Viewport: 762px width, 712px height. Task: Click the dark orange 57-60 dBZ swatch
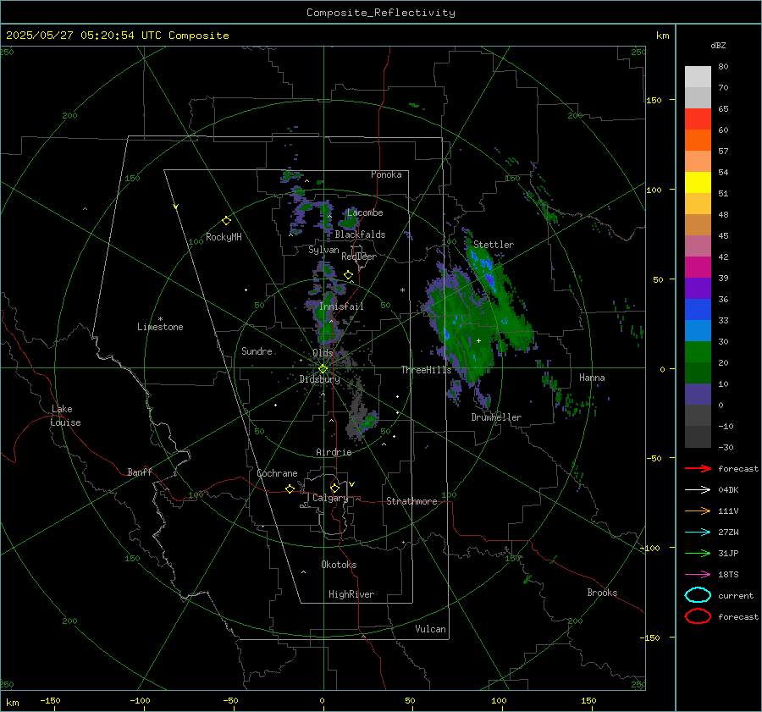698,141
